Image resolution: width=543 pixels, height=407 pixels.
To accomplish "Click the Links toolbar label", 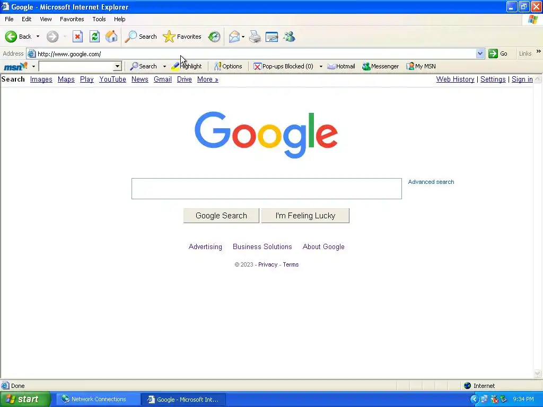I will (525, 54).
